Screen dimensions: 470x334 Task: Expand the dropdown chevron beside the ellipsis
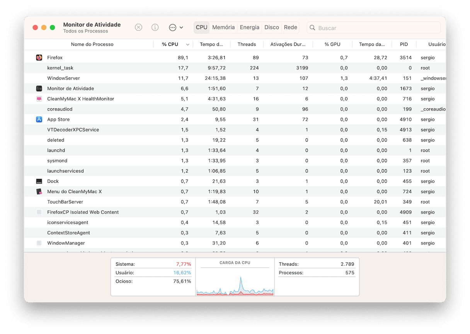pyautogui.click(x=181, y=28)
